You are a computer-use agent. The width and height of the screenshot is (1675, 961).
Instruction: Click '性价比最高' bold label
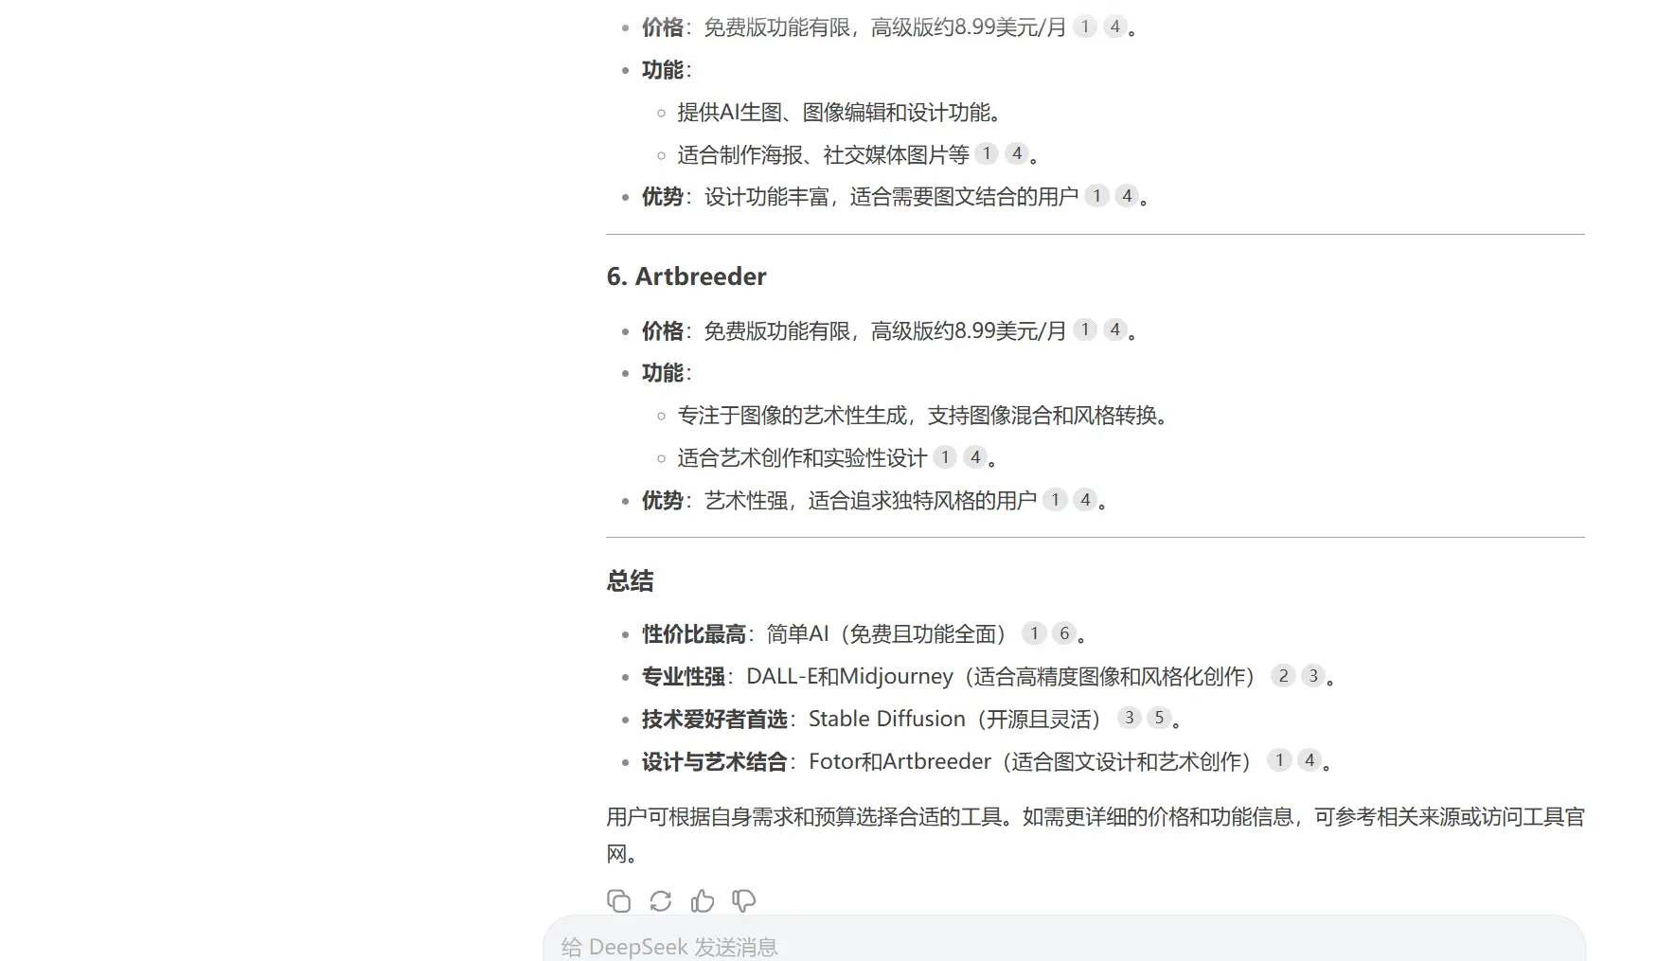(x=694, y=633)
